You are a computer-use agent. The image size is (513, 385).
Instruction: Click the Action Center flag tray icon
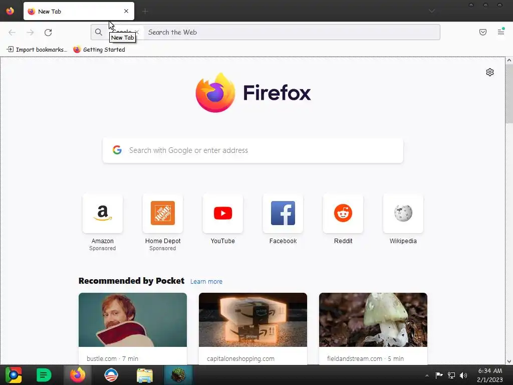pos(439,375)
